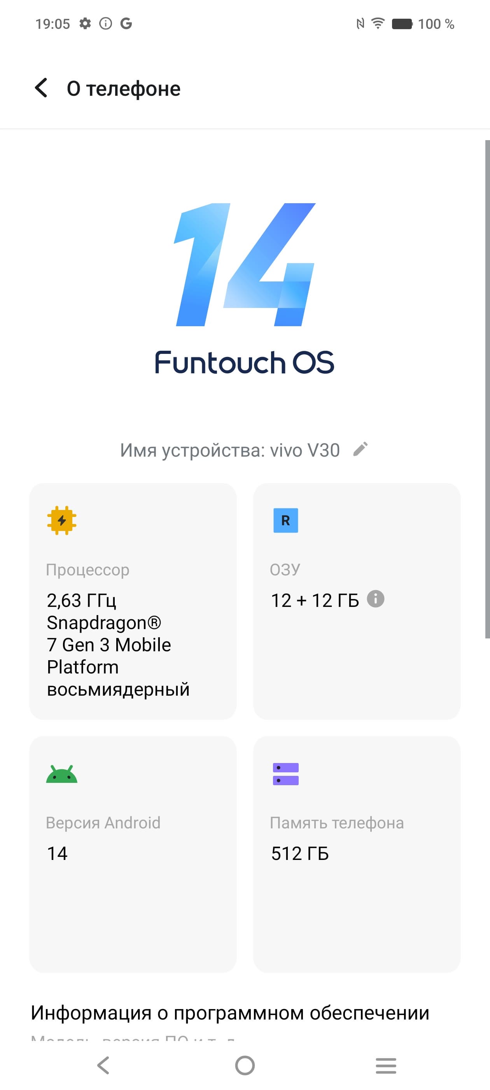Viewport: 490px width, 1090px height.
Task: Tap the Funtouch OS 14 logo
Action: pos(245,288)
